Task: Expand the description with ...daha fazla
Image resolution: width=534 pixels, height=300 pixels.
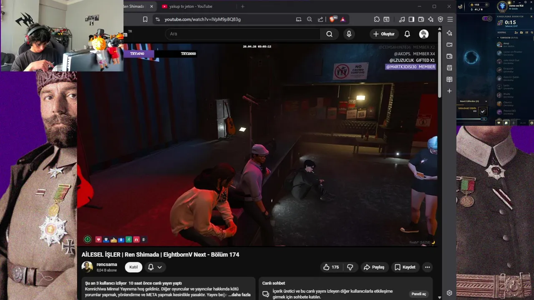Action: point(239,295)
